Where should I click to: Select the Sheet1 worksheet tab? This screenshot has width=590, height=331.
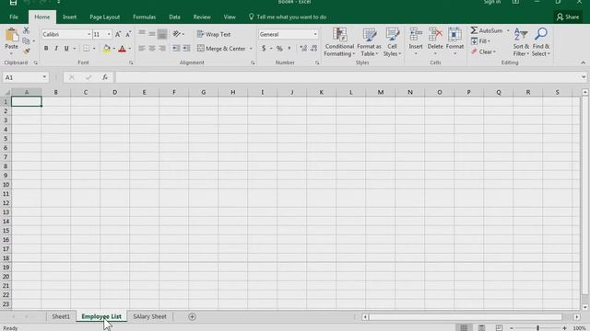click(61, 316)
